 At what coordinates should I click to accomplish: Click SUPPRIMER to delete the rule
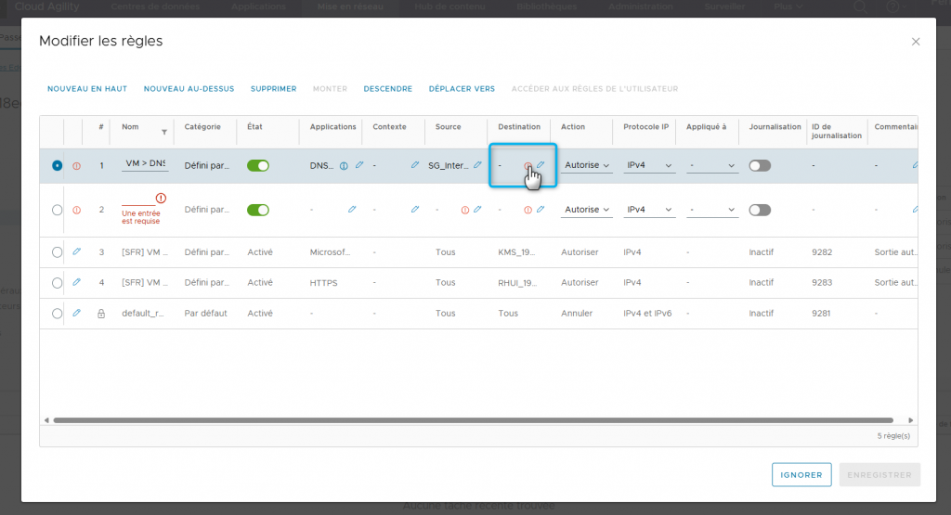[x=273, y=89]
